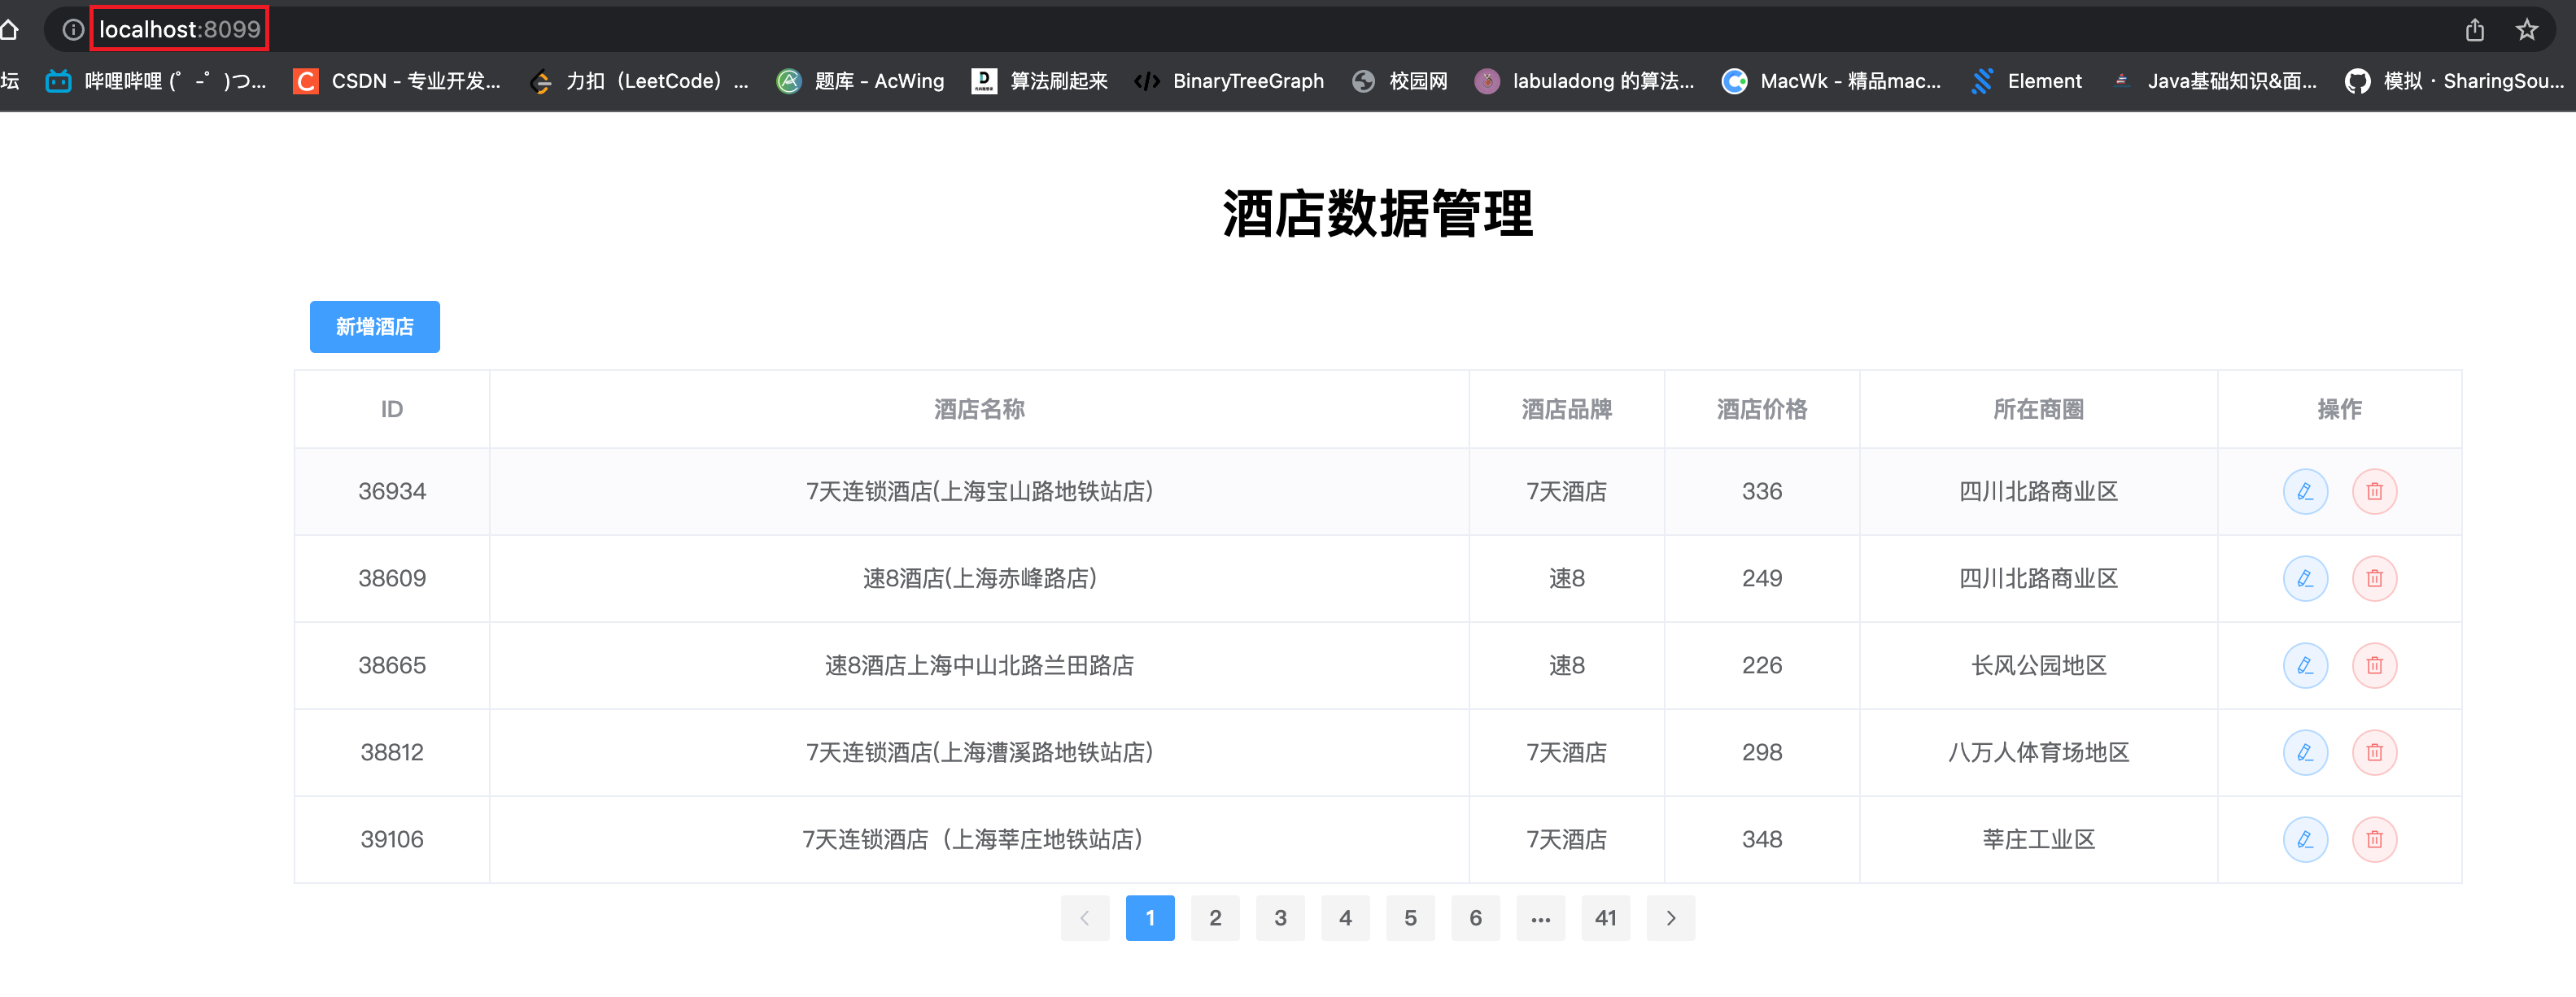This screenshot has height=997, width=2576.
Task: Click price cell 298
Action: 1762,752
